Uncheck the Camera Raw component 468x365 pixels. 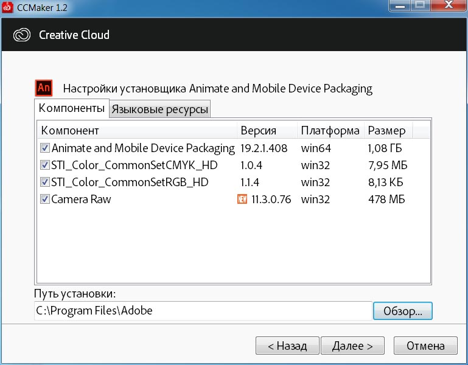click(x=45, y=199)
